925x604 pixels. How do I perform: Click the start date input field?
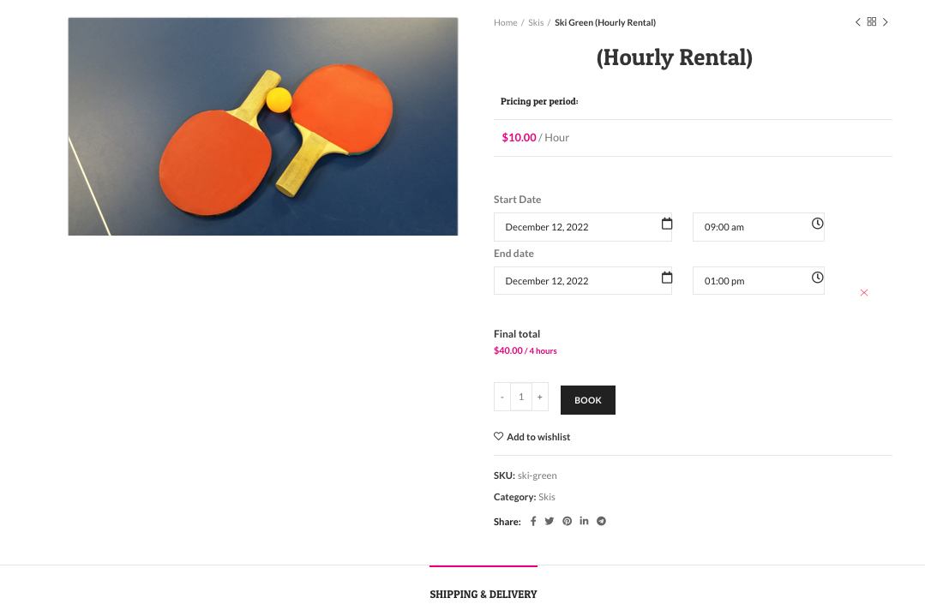coord(574,227)
